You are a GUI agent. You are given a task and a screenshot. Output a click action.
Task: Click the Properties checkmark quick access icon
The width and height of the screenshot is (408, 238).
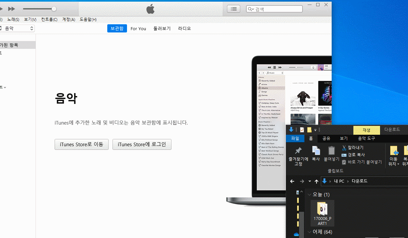pyautogui.click(x=302, y=130)
